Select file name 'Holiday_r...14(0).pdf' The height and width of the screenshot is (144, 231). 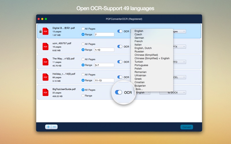(x=64, y=74)
